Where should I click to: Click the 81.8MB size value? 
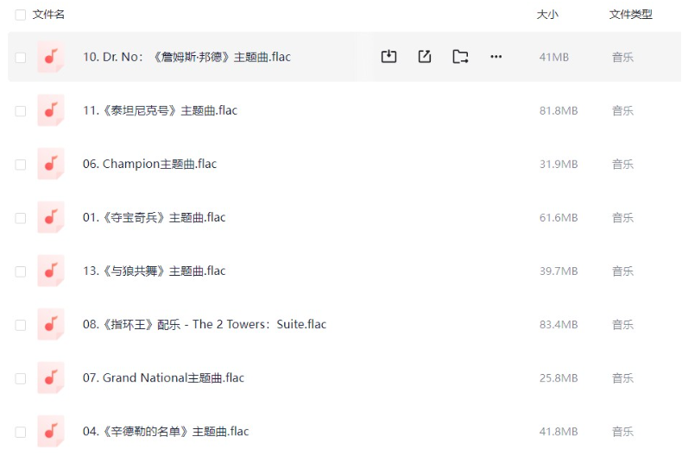(559, 110)
